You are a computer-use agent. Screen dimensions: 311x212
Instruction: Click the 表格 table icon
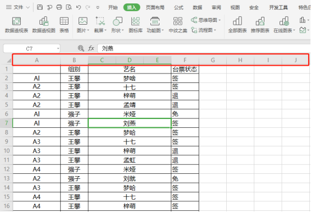[x=64, y=25]
